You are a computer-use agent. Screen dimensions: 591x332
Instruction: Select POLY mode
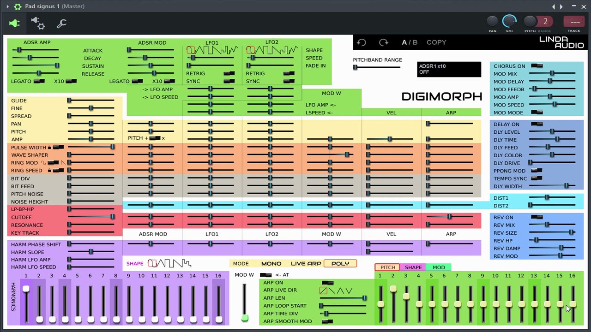click(x=340, y=264)
